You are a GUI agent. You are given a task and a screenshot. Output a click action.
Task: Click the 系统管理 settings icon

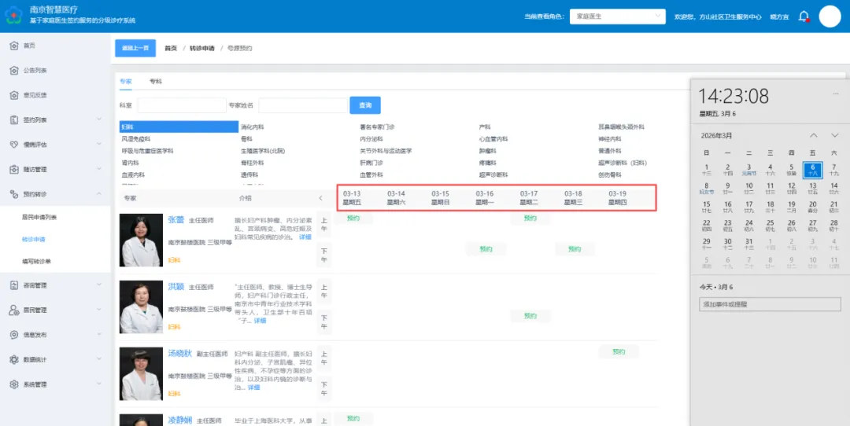tap(15, 384)
